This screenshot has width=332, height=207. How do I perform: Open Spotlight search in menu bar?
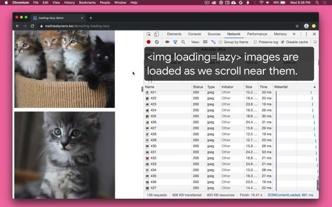[x=317, y=3]
